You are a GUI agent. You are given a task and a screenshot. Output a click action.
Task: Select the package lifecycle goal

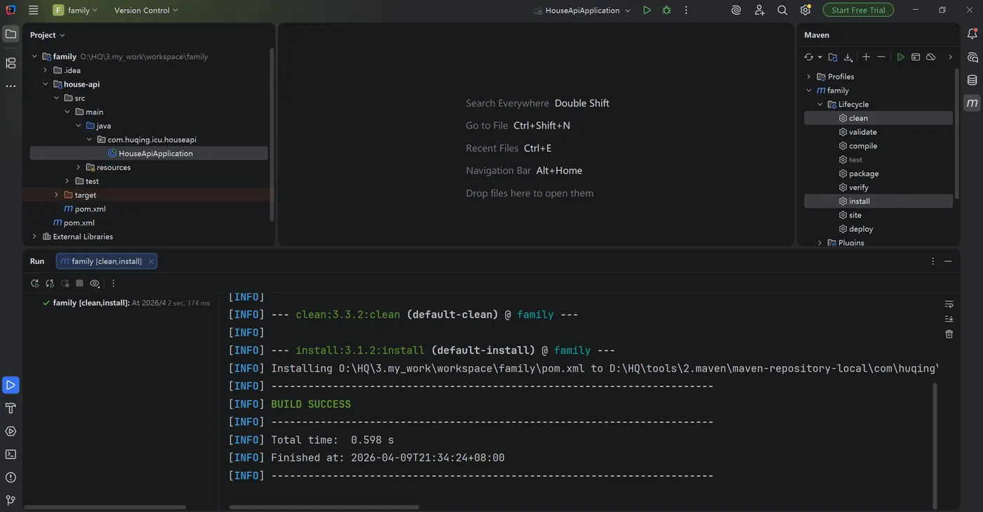click(x=863, y=173)
